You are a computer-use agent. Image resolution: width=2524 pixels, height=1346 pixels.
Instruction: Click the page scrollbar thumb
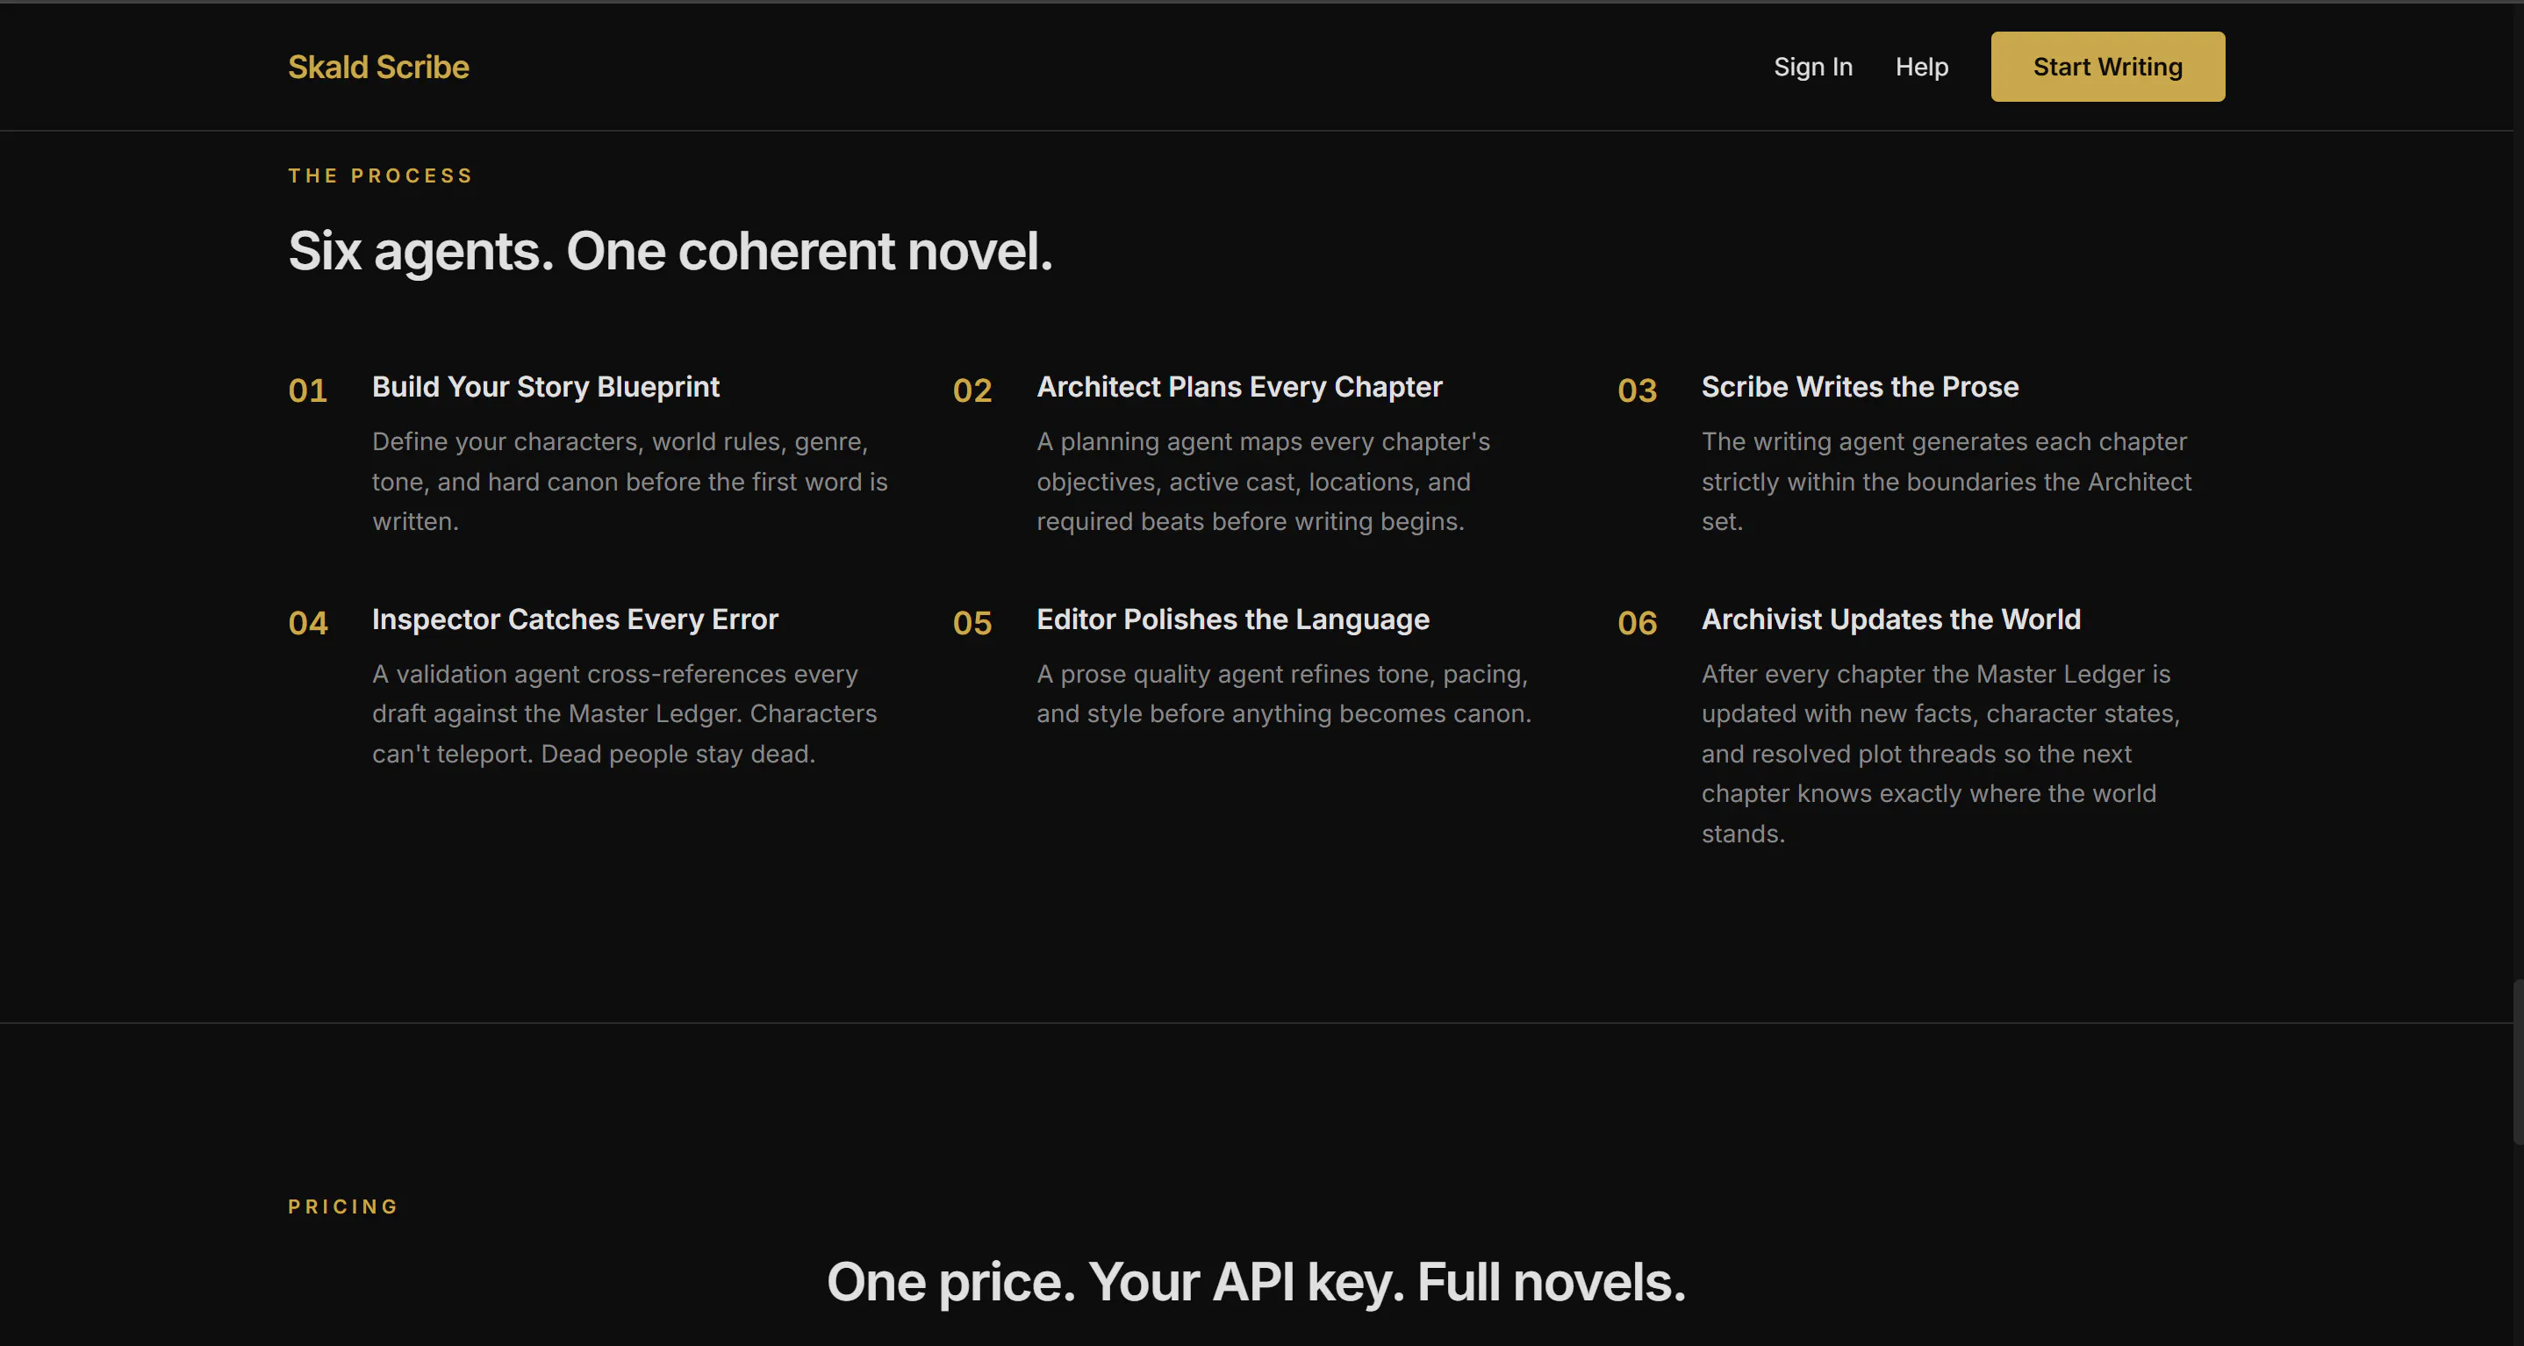click(x=2517, y=1061)
